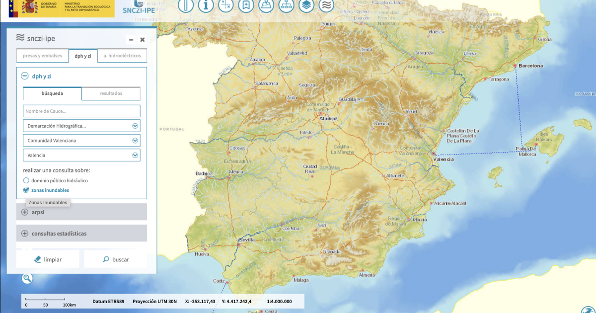
Task: Open the thematic structure tool
Action: tap(286, 7)
